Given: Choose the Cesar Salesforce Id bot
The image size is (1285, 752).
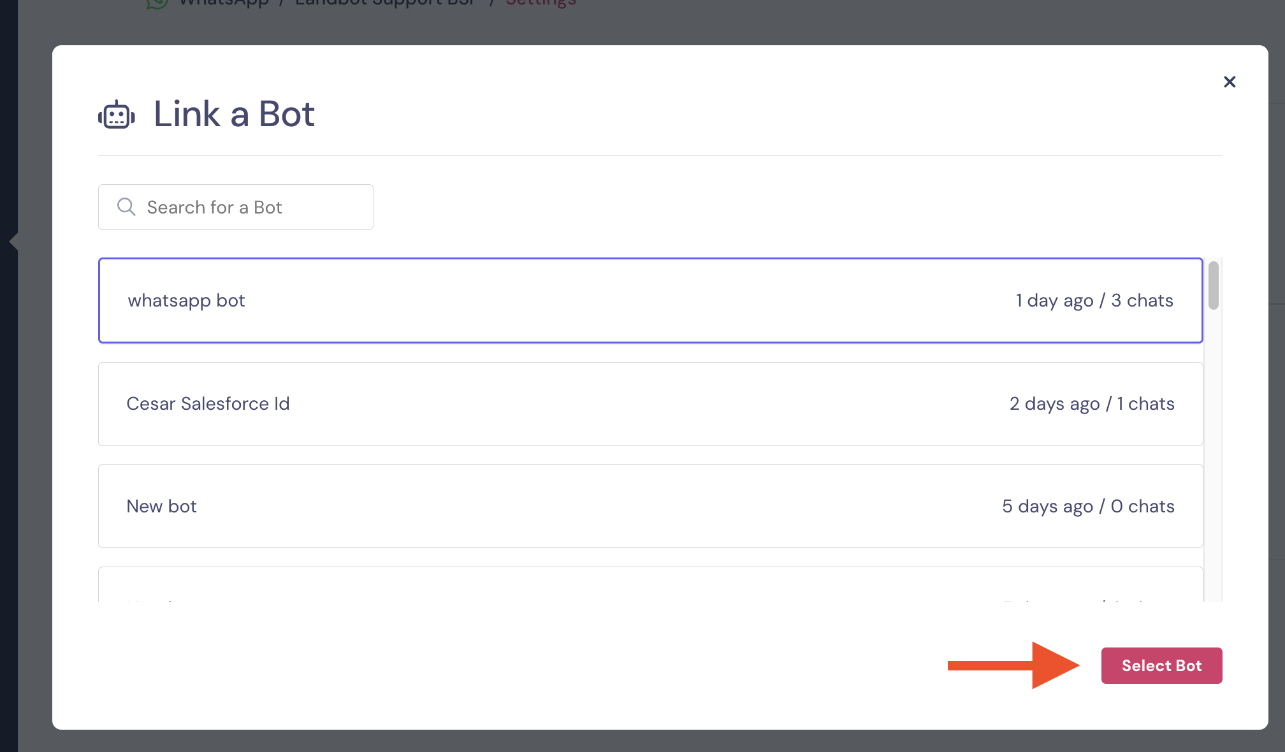Looking at the screenshot, I should (650, 404).
